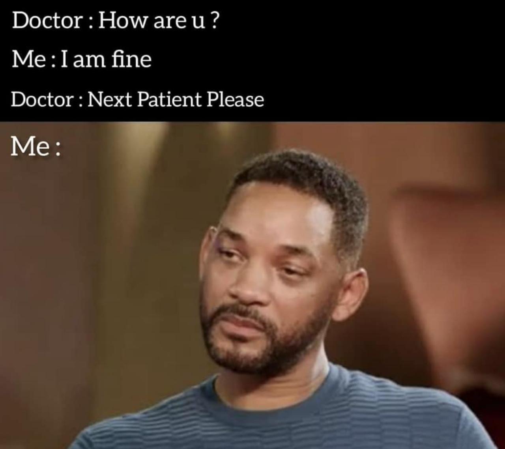Click the question mark after "How are u"
Image resolution: width=505 pixels, height=449 pixels.
click(213, 21)
